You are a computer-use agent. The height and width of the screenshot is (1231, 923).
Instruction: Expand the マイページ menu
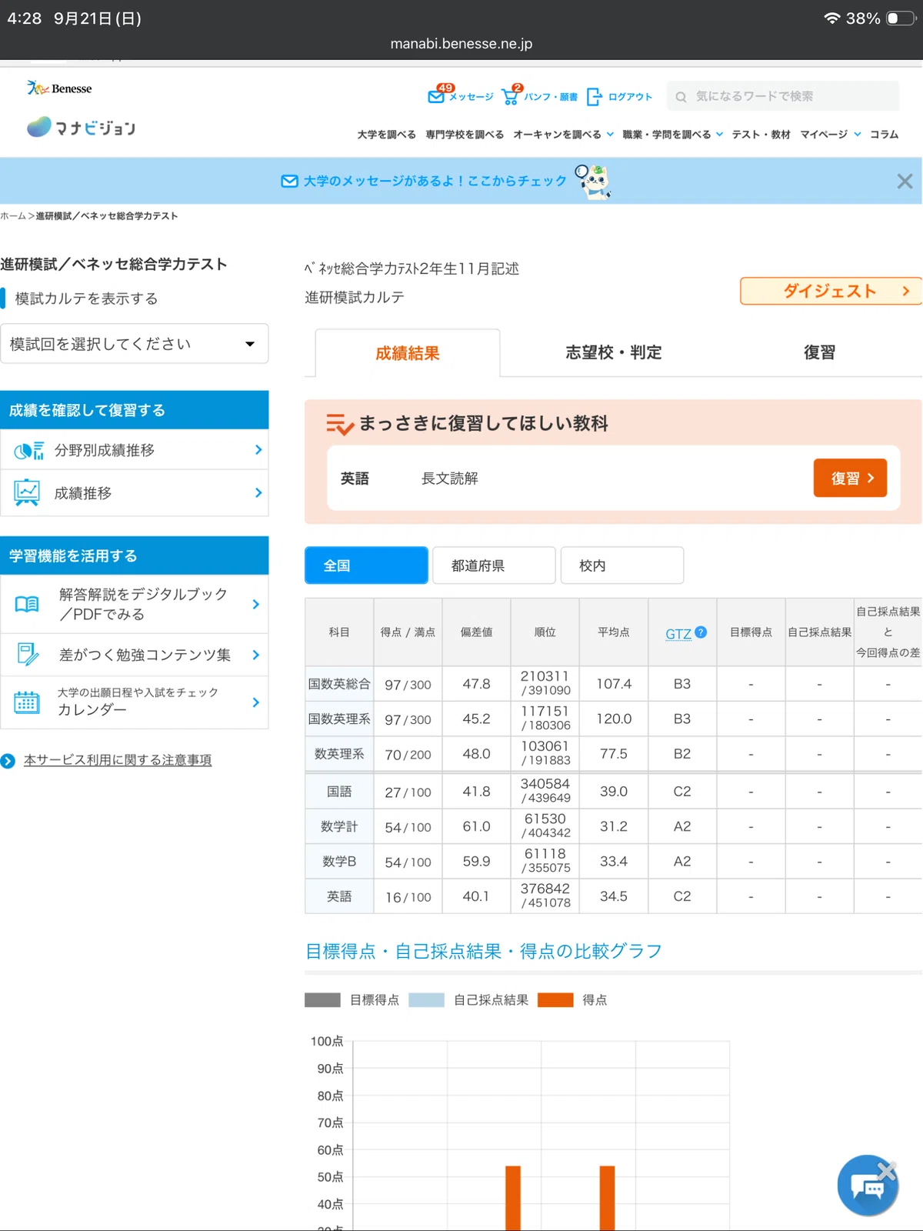(831, 134)
